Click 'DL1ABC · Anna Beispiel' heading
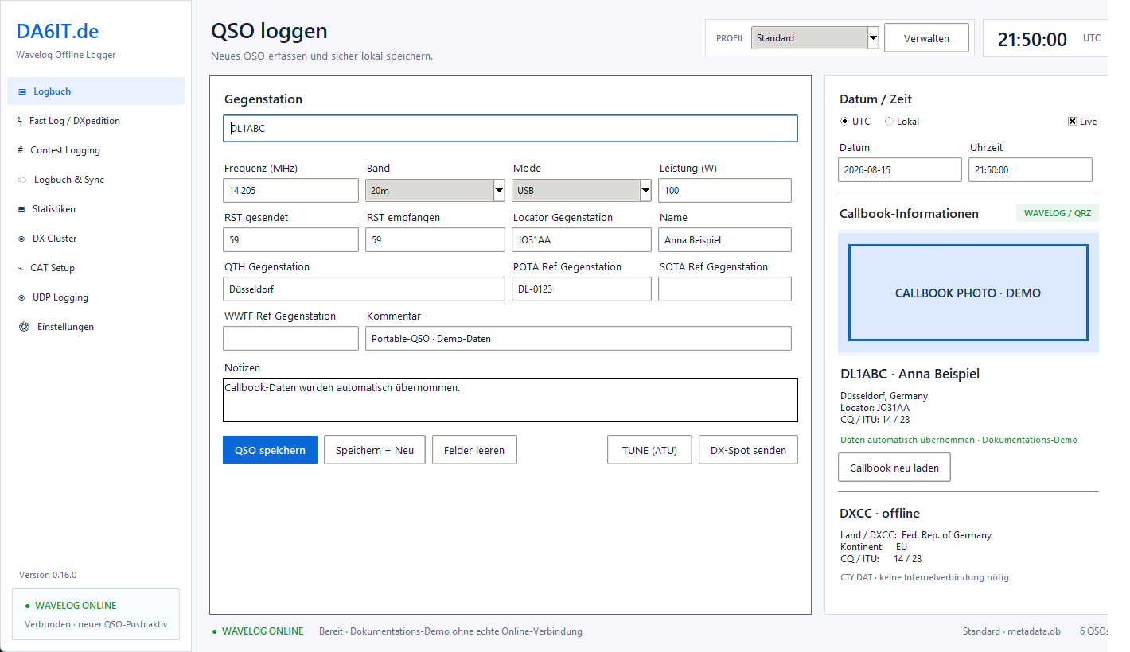The height and width of the screenshot is (652, 1130). 910,374
